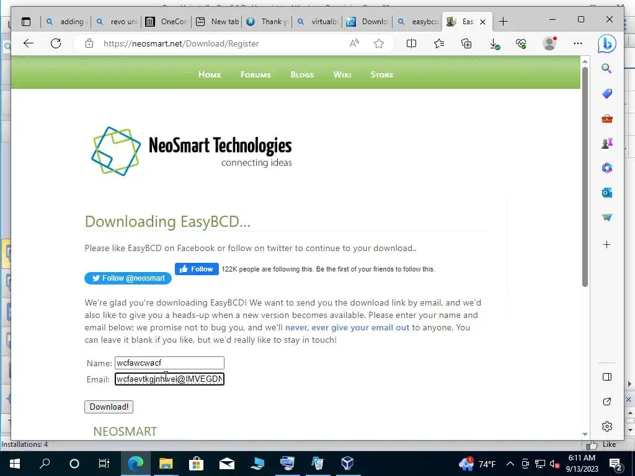Image resolution: width=635 pixels, height=476 pixels.
Task: Show hidden tray icons chevron
Action: coord(510,464)
